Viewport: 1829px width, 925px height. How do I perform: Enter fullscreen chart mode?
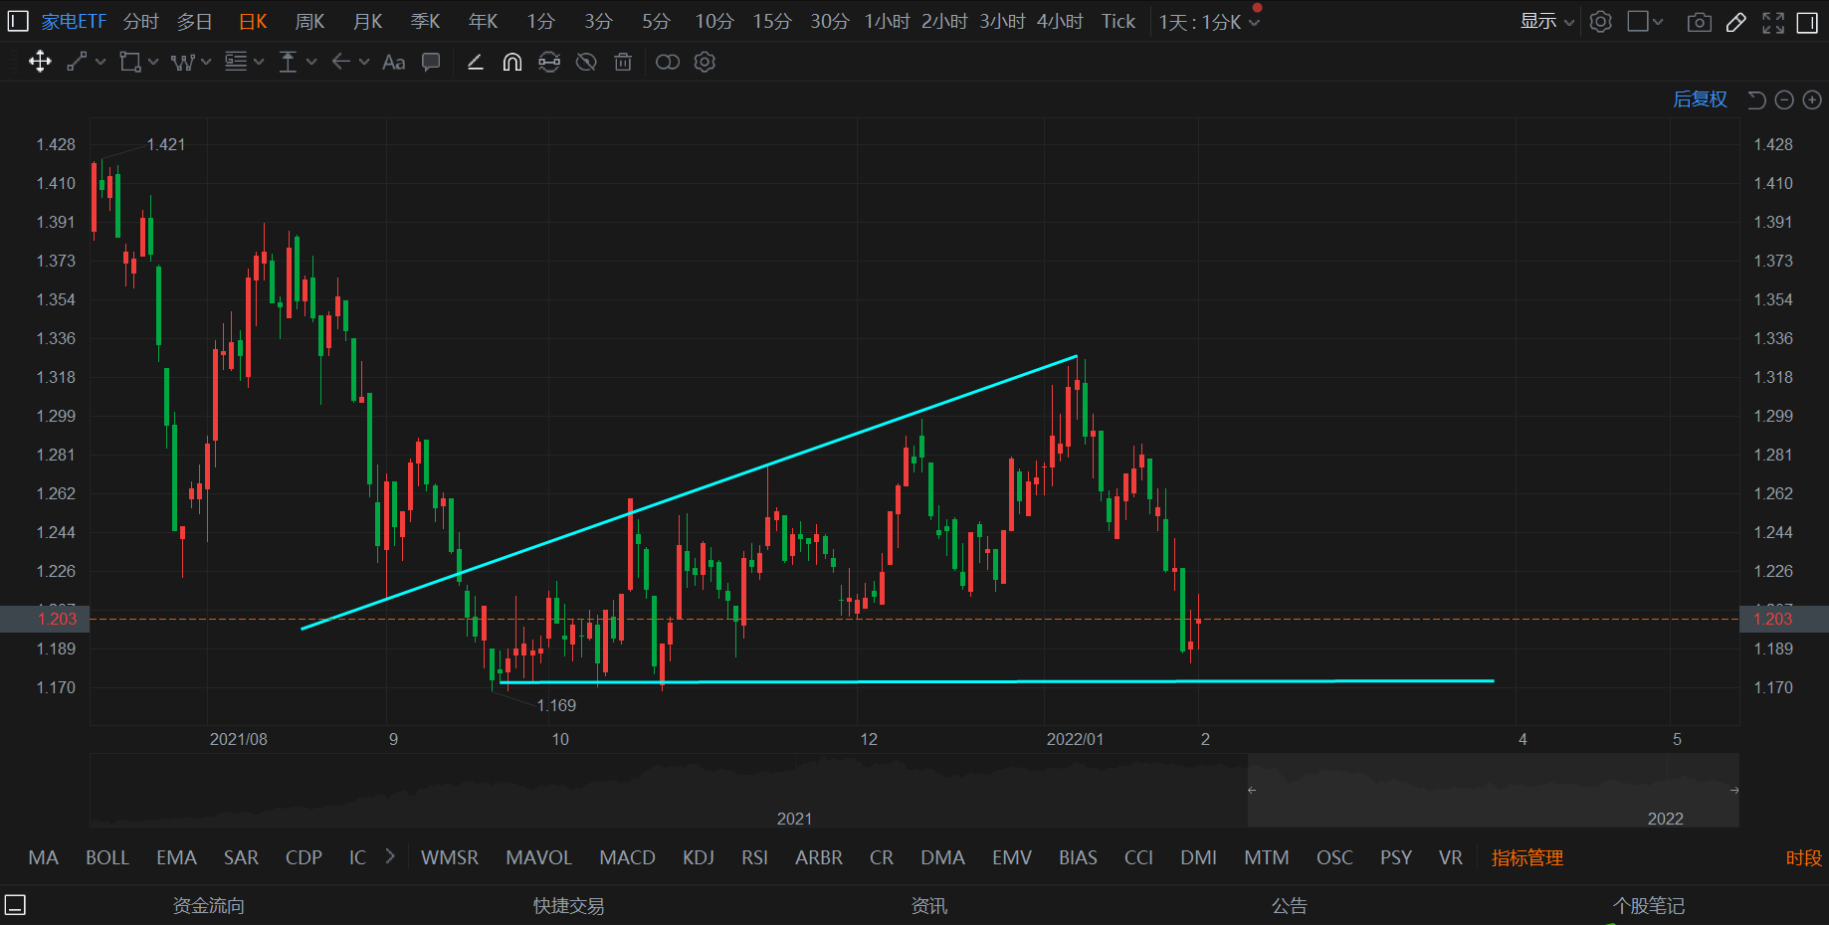pyautogui.click(x=1773, y=22)
